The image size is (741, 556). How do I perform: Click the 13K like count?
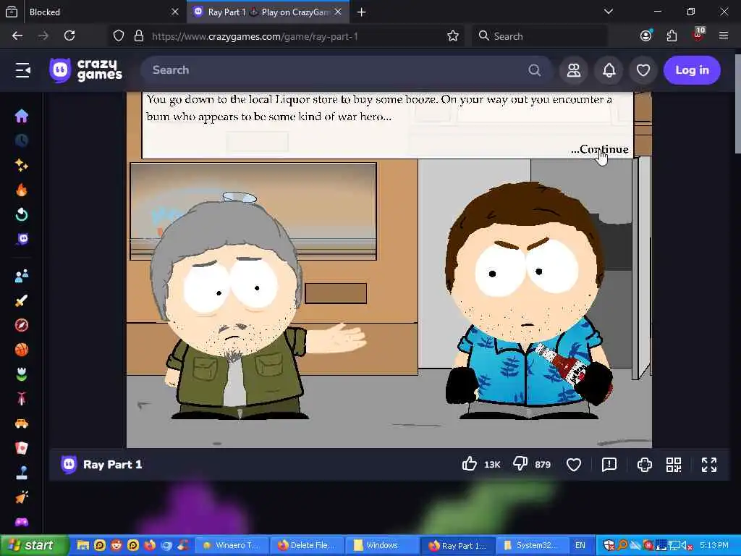click(x=492, y=465)
